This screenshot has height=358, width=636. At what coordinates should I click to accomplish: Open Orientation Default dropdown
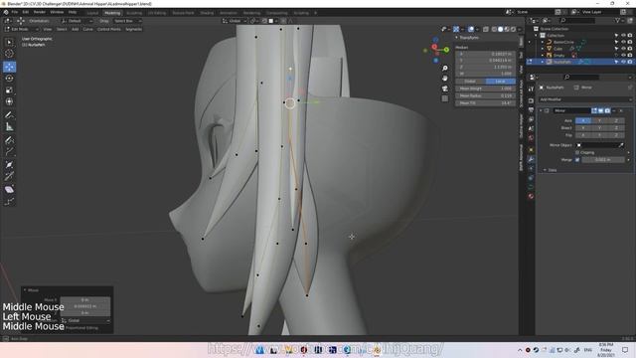tap(78, 21)
